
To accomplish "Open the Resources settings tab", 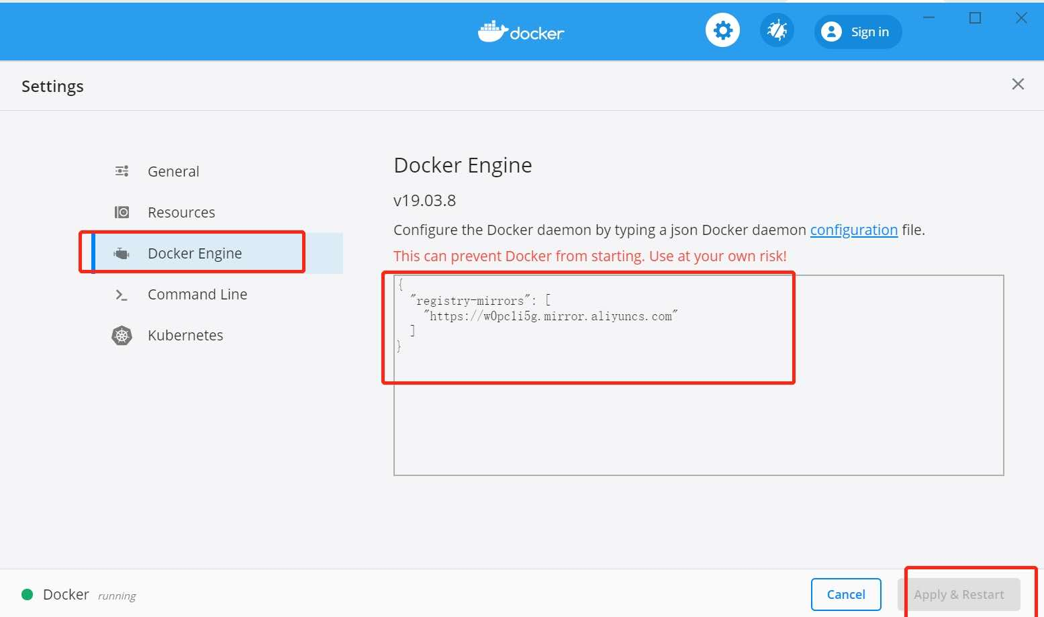I will pos(218,212).
